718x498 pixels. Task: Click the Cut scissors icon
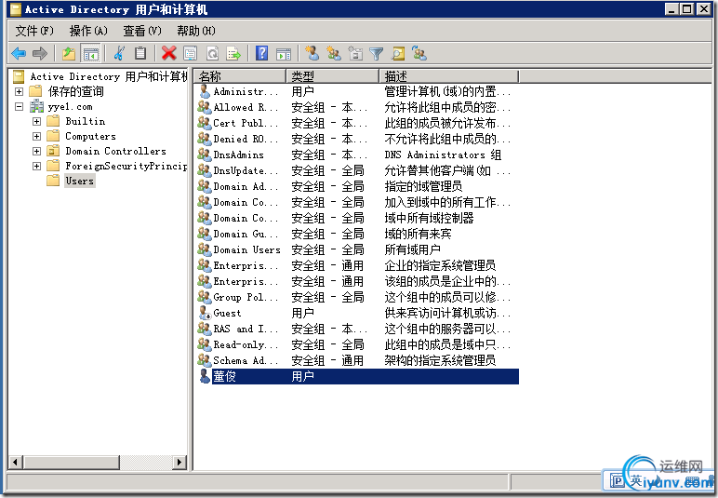click(119, 54)
